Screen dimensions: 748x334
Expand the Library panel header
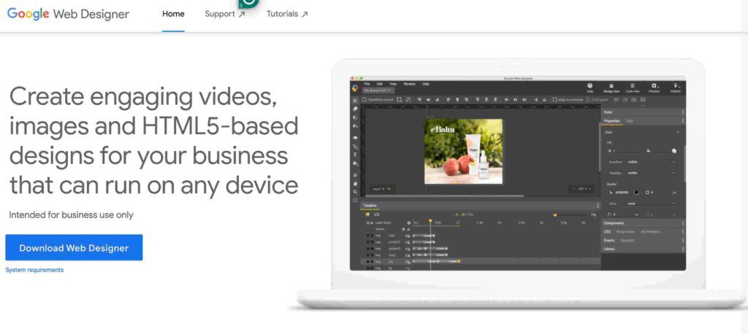[641, 249]
